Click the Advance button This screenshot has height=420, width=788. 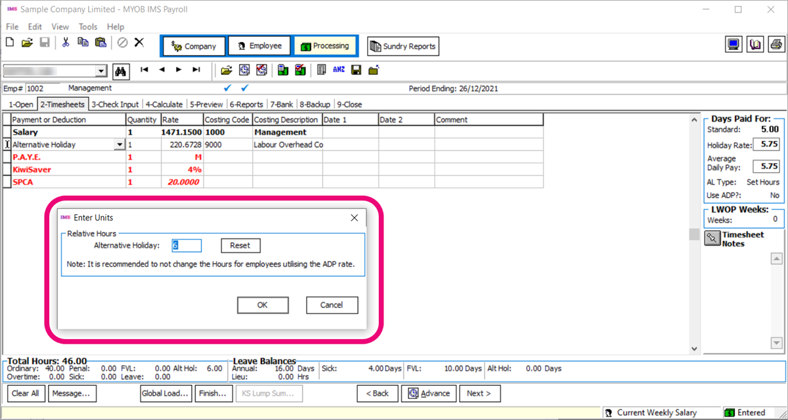429,393
